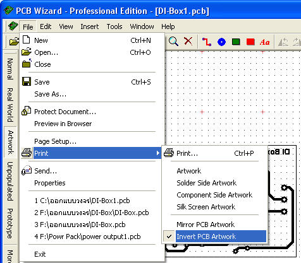Open the File menu
This screenshot has width=301, height=263.
click(28, 26)
